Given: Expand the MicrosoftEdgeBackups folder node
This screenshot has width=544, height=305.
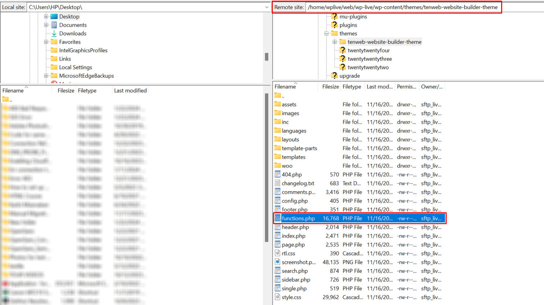Looking at the screenshot, I should pyautogui.click(x=46, y=76).
